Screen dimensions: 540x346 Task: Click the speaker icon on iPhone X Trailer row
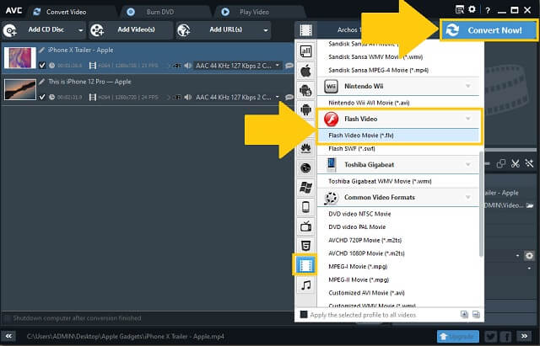point(187,66)
